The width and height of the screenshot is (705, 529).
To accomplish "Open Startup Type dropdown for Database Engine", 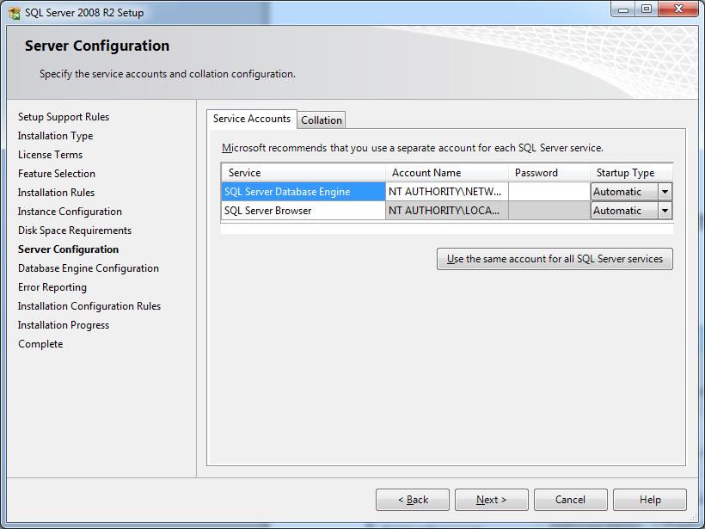I will [x=665, y=192].
